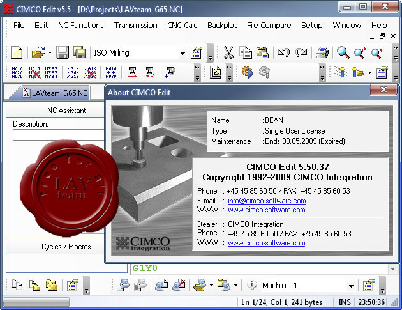This screenshot has width=402, height=310.
Task: Undo the last action
Action: [x=284, y=52]
